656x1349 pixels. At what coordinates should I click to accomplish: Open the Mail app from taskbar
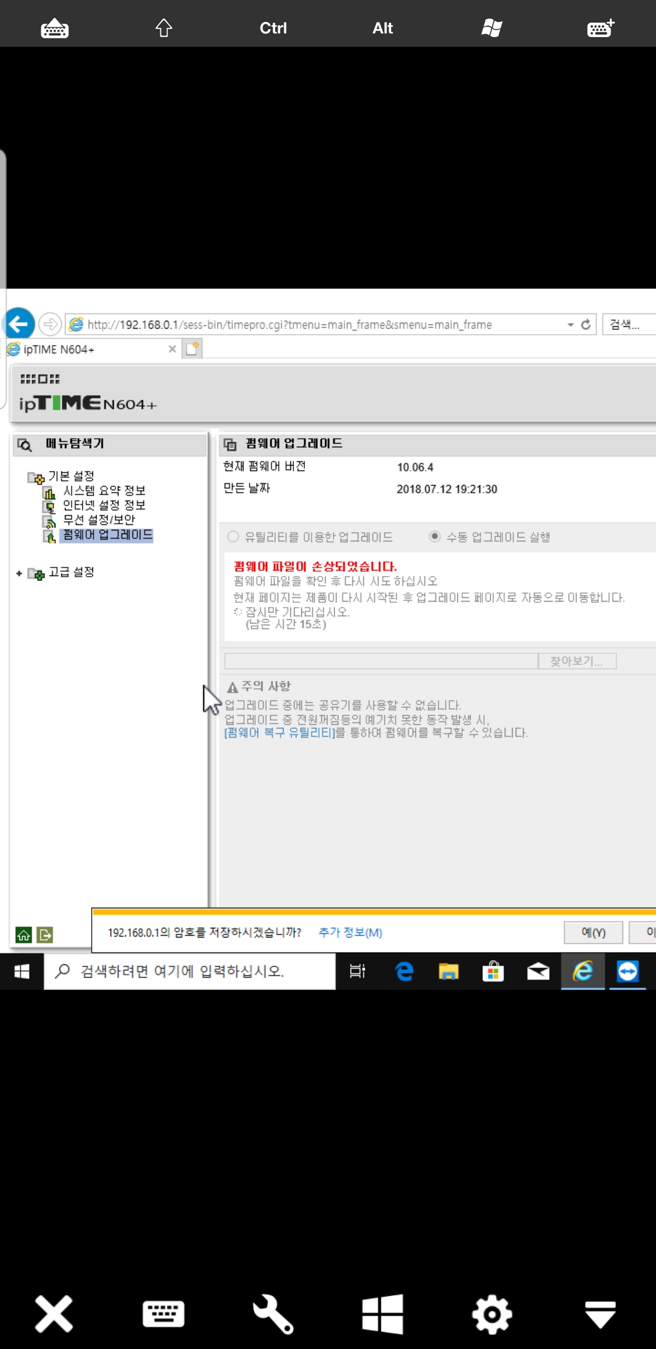coord(538,971)
